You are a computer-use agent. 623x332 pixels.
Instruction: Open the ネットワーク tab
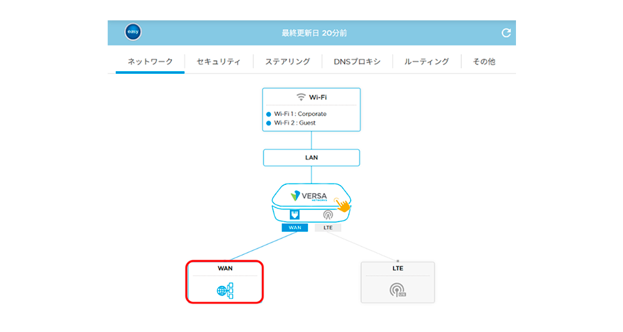[150, 62]
